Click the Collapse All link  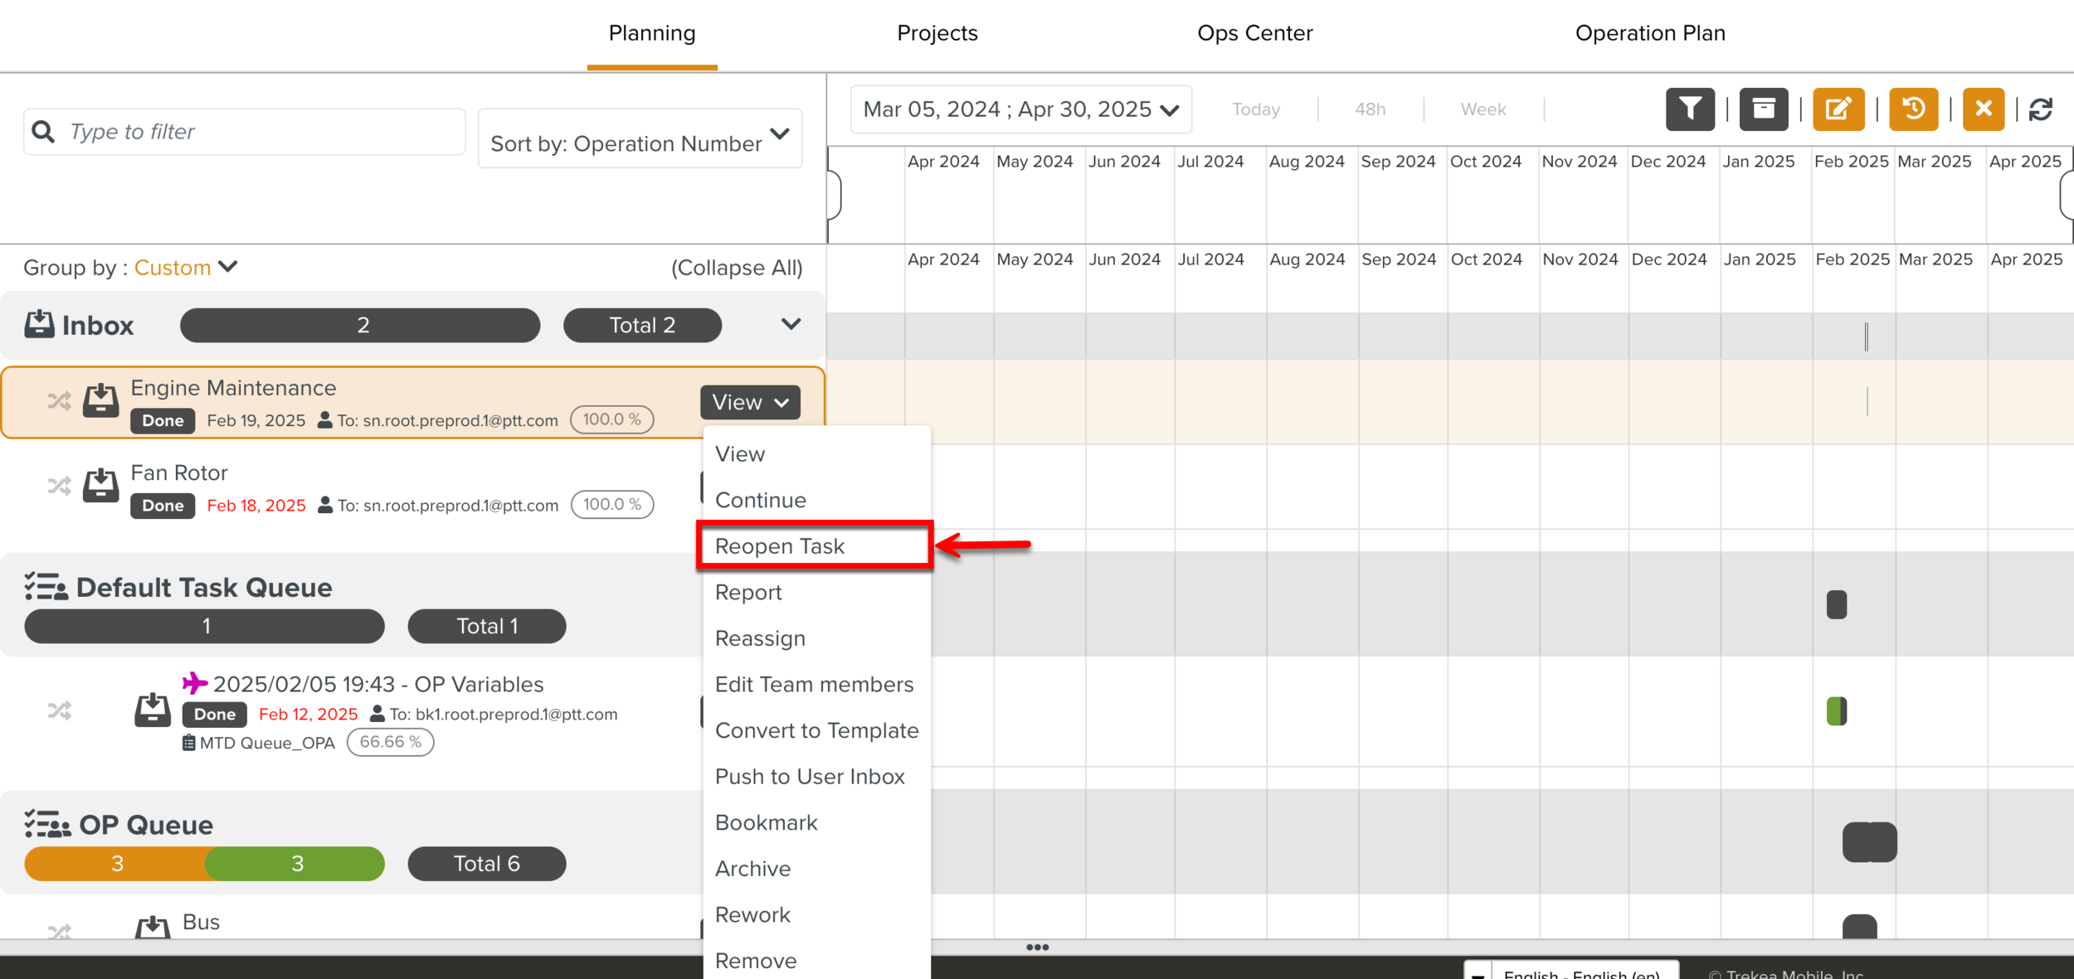pyautogui.click(x=736, y=268)
